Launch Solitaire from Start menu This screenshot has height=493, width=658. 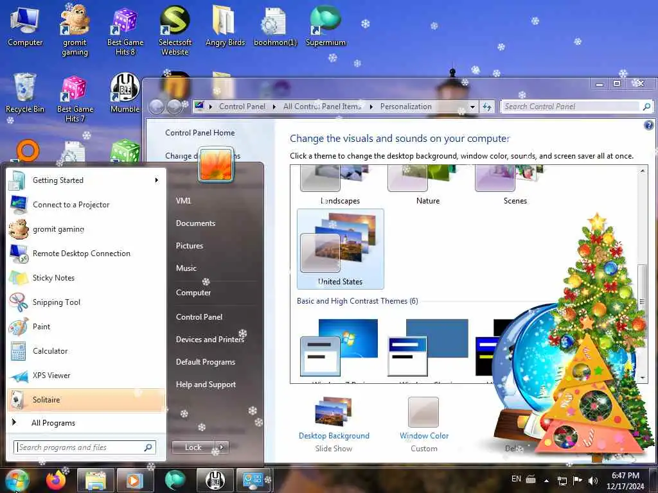click(x=86, y=399)
